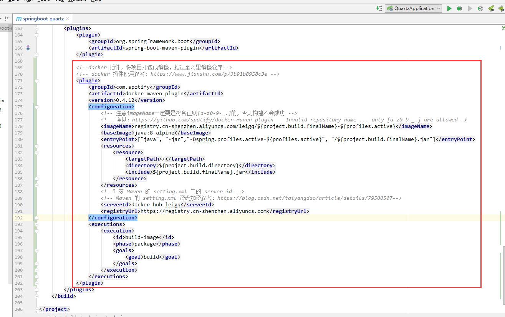Click the entryPoint line text
This screenshot has width=505, height=317.
coord(288,139)
